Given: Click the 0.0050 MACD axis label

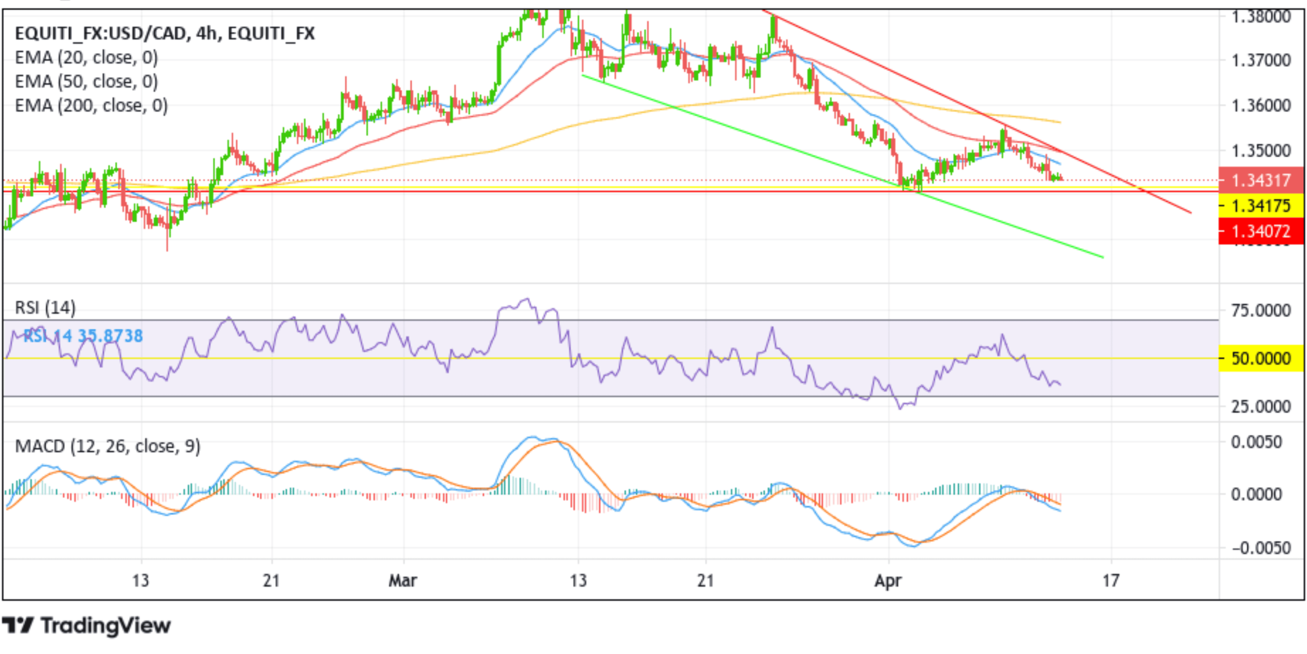Looking at the screenshot, I should pos(1256,442).
